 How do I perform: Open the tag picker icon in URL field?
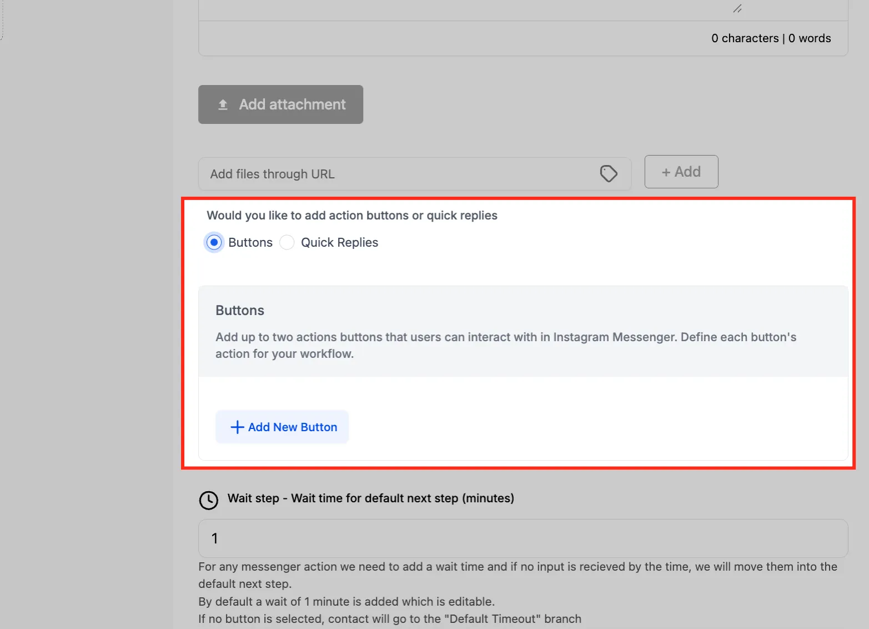609,174
